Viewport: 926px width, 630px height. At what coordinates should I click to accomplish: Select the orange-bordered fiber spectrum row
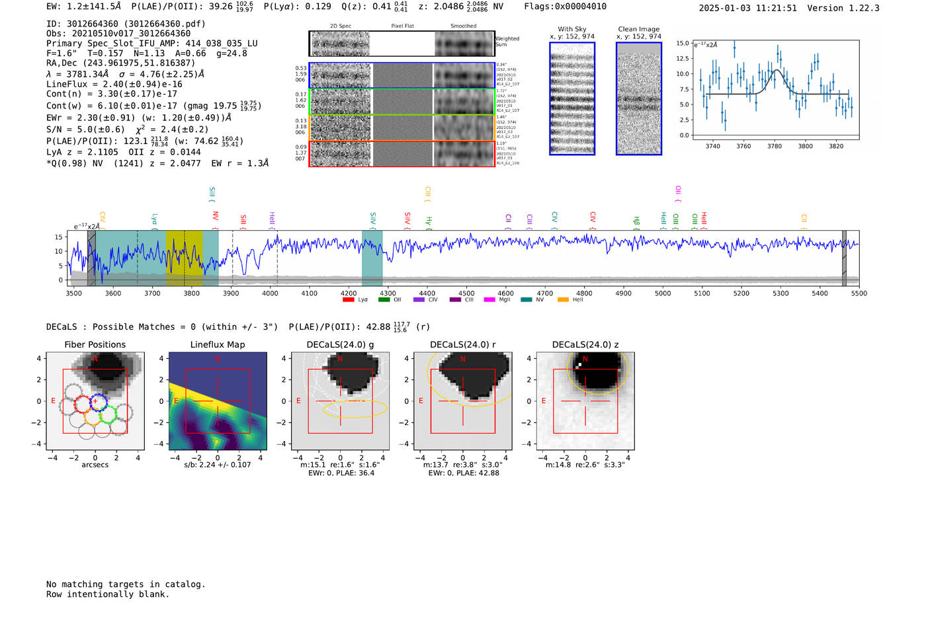pos(401,128)
